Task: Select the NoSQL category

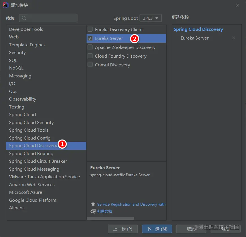Action: tap(46, 68)
